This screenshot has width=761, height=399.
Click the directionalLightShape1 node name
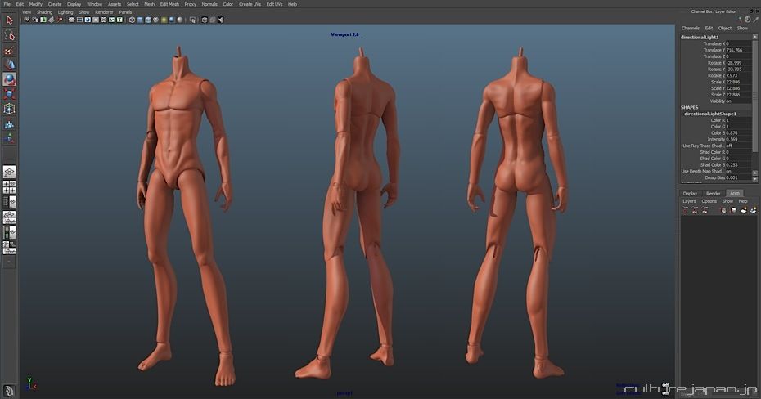[711, 114]
